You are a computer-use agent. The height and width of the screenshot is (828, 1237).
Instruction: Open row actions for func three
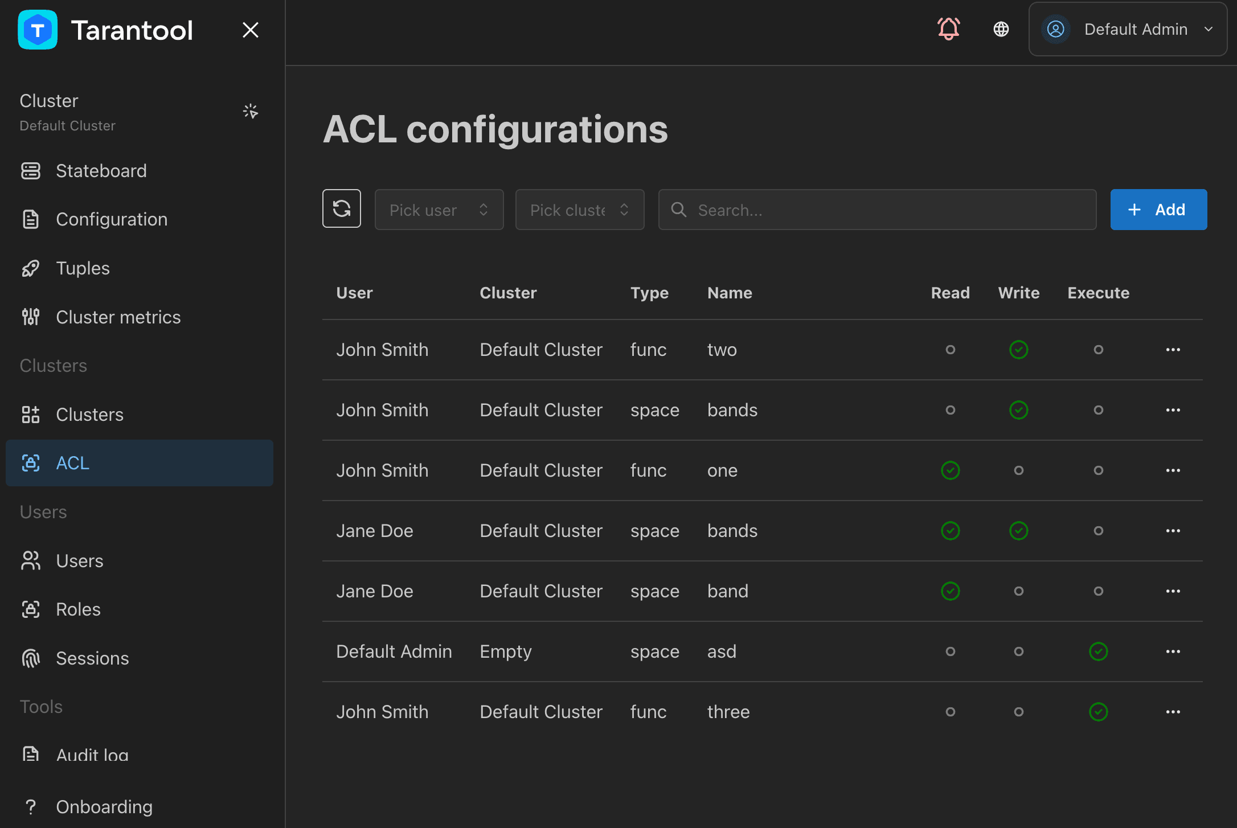pos(1173,712)
